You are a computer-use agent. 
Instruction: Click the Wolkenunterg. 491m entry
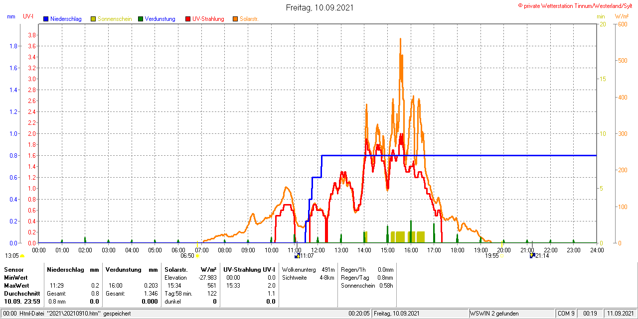pos(308,270)
